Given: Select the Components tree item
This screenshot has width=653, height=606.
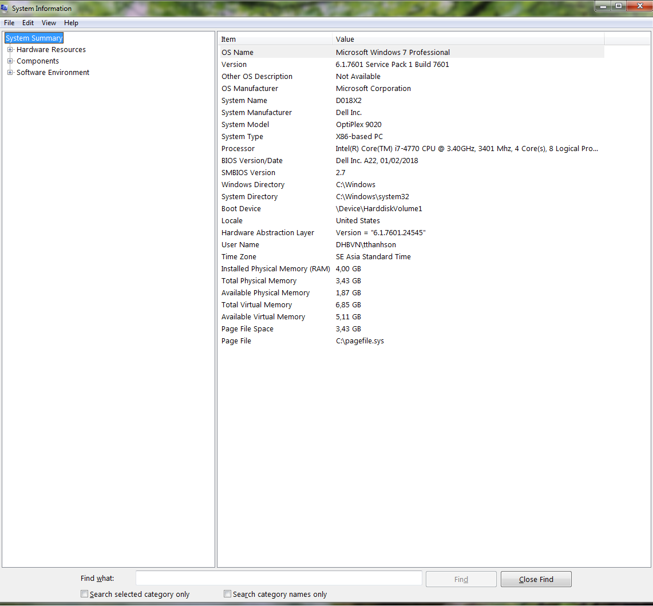Looking at the screenshot, I should 38,61.
